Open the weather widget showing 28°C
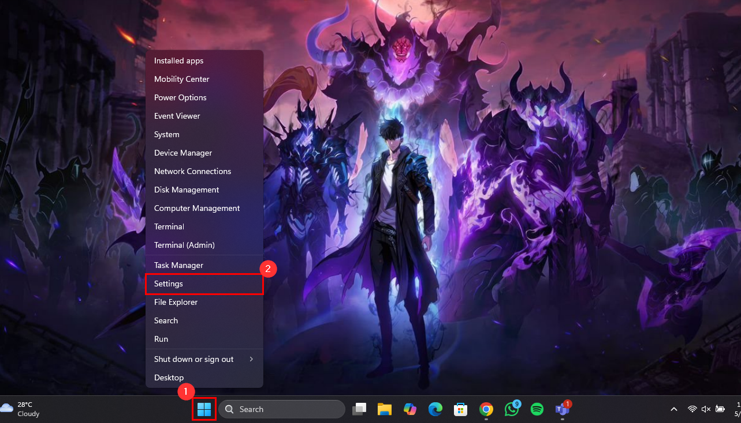 21,409
